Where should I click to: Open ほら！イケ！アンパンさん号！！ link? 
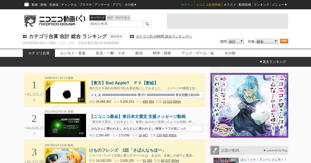tap(264, 160)
